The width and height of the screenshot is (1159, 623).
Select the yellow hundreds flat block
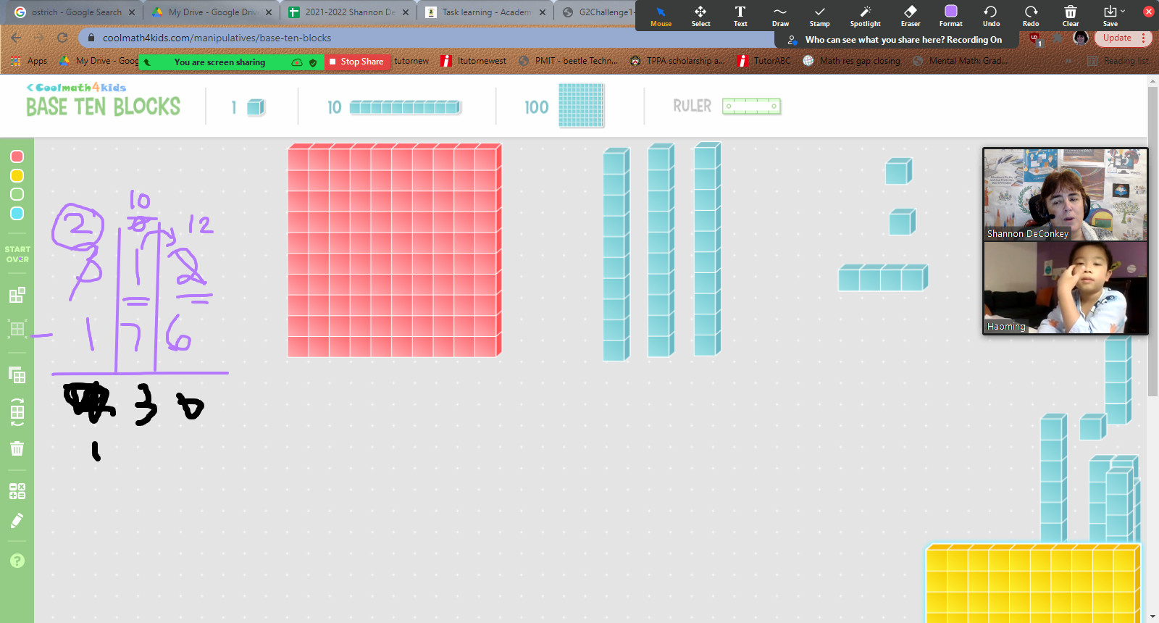(x=1033, y=582)
